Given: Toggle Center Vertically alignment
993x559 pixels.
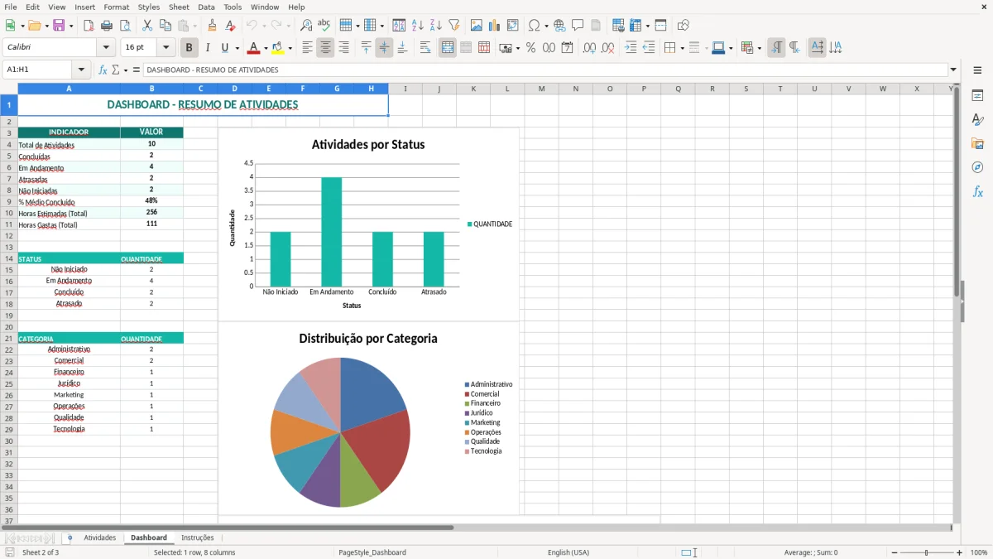Looking at the screenshot, I should pos(384,48).
